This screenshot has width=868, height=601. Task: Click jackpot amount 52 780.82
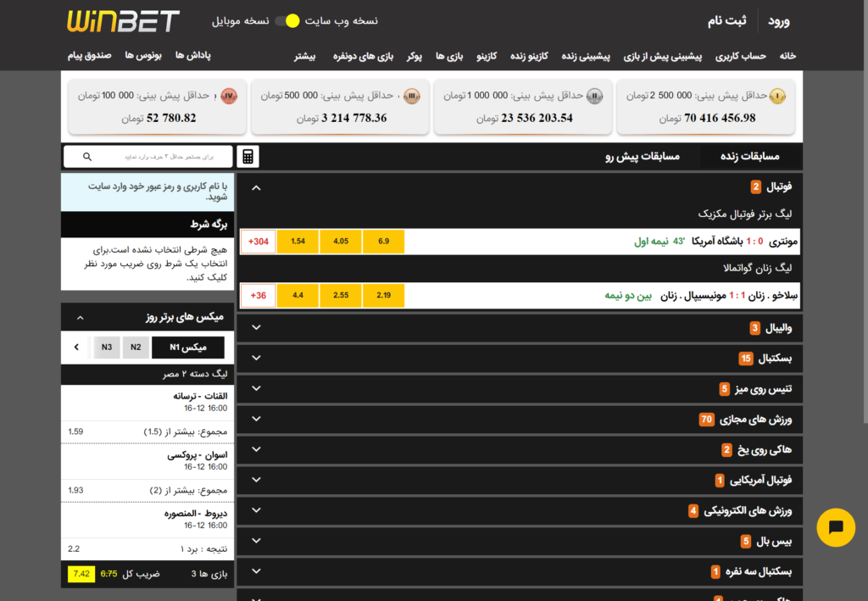171,118
